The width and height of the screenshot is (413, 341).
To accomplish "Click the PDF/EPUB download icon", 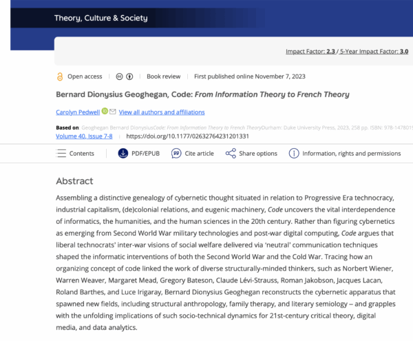I will [123, 153].
